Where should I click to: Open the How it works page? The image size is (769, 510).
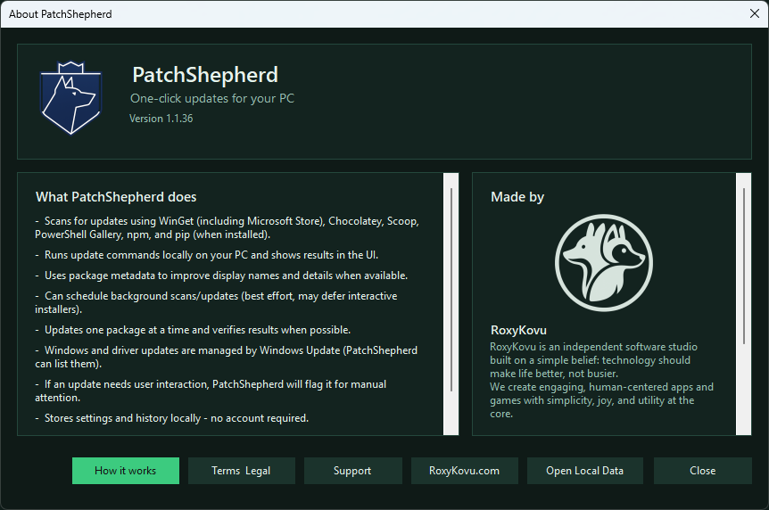pyautogui.click(x=126, y=471)
